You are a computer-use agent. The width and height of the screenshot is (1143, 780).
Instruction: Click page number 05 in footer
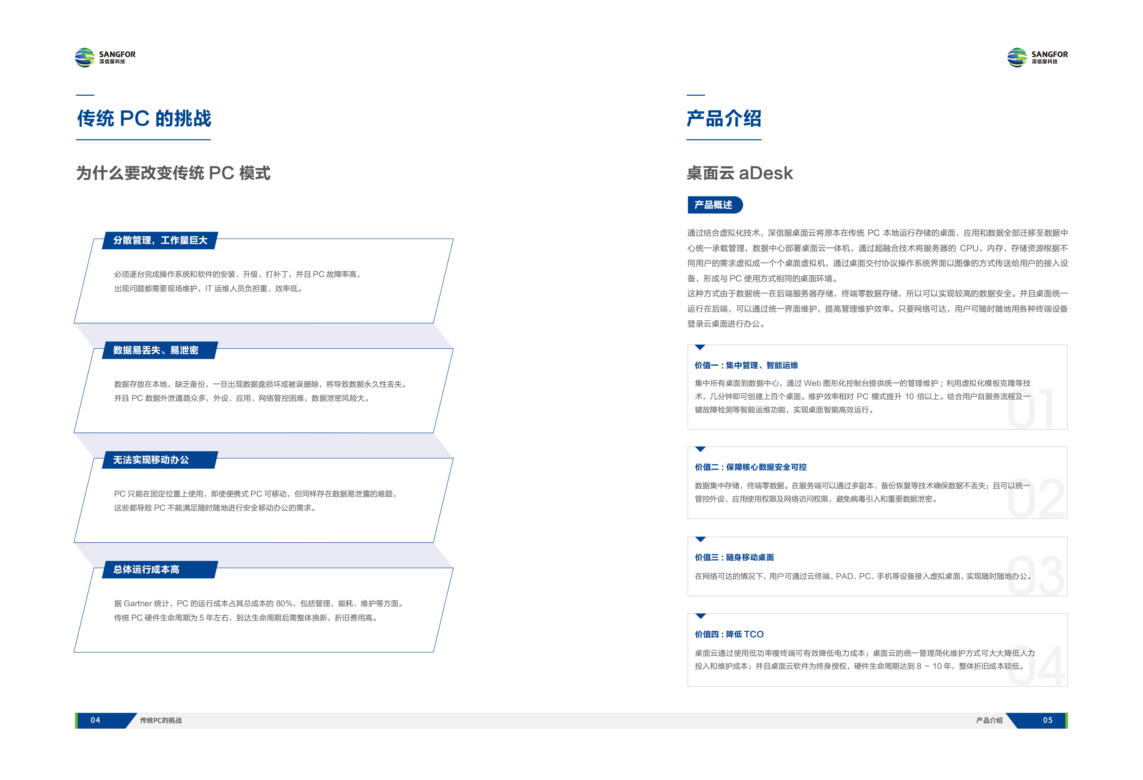point(1048,720)
